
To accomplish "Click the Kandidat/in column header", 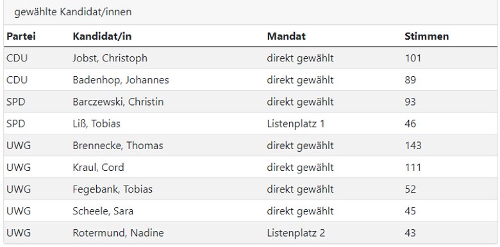I will point(102,36).
